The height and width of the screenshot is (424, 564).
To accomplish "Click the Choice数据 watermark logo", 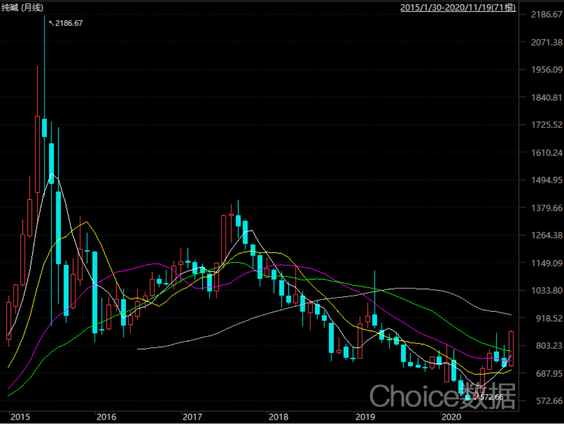I will (x=443, y=396).
